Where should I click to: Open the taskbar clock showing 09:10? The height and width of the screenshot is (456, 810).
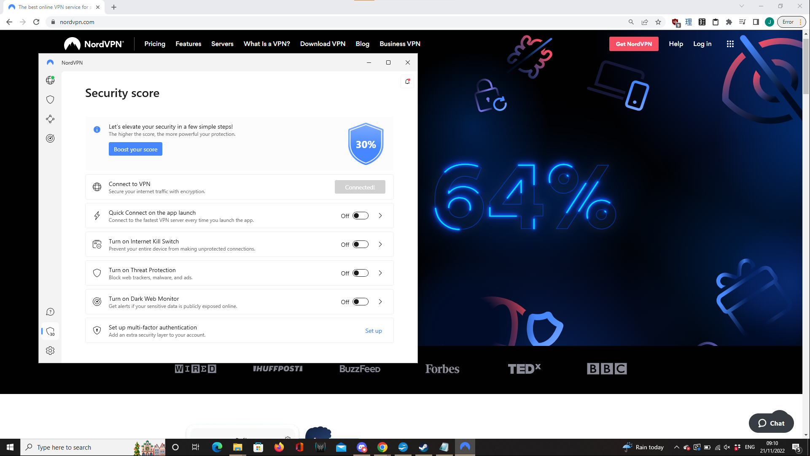[772, 447]
